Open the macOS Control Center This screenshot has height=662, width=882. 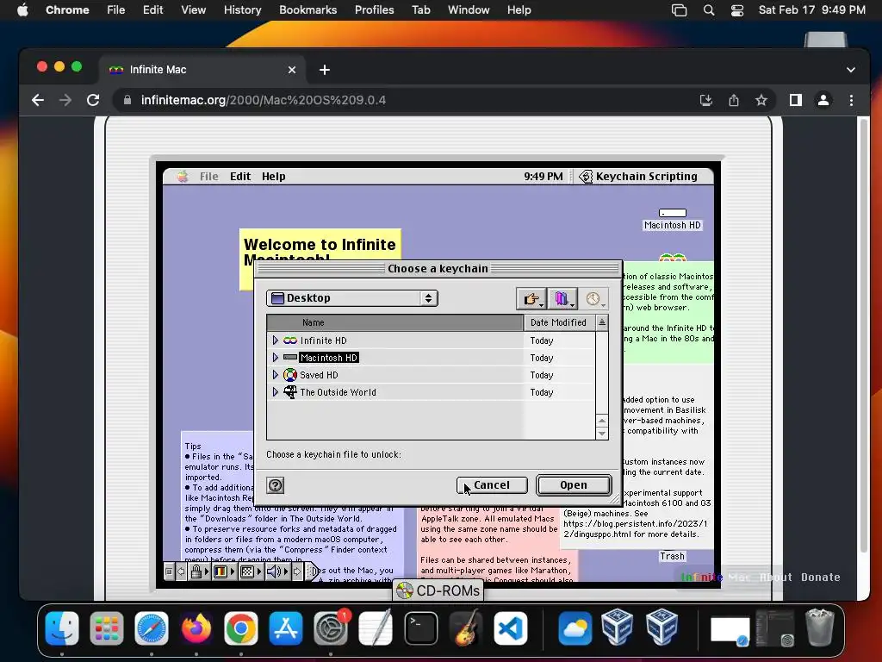click(737, 10)
